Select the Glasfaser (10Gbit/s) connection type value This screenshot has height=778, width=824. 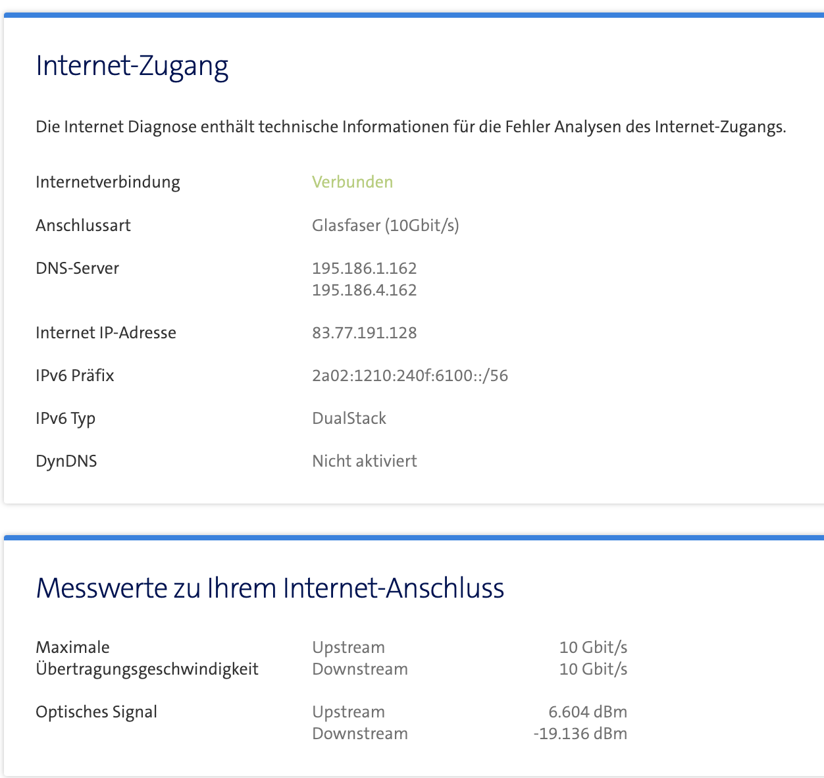385,226
